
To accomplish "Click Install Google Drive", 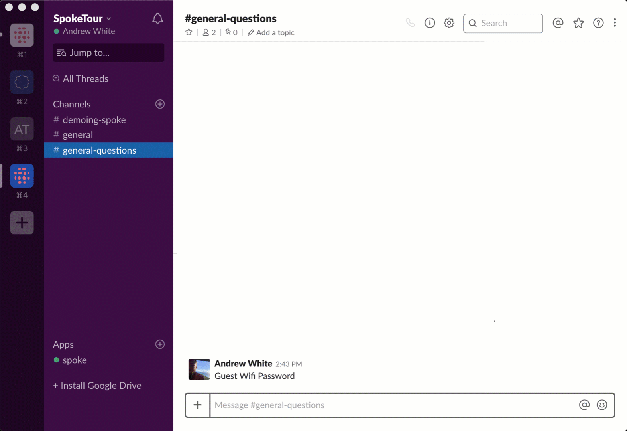I will (97, 386).
